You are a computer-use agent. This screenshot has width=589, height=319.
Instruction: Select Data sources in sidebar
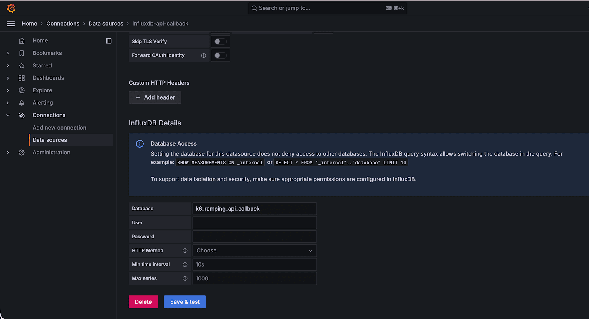(x=50, y=140)
